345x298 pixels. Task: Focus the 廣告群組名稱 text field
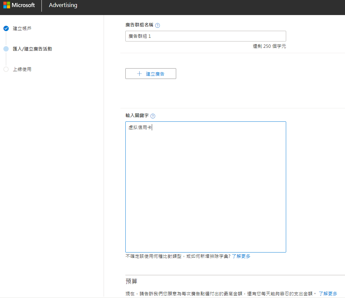click(x=206, y=36)
